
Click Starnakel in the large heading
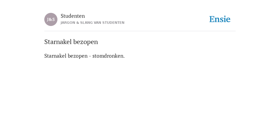(58, 42)
